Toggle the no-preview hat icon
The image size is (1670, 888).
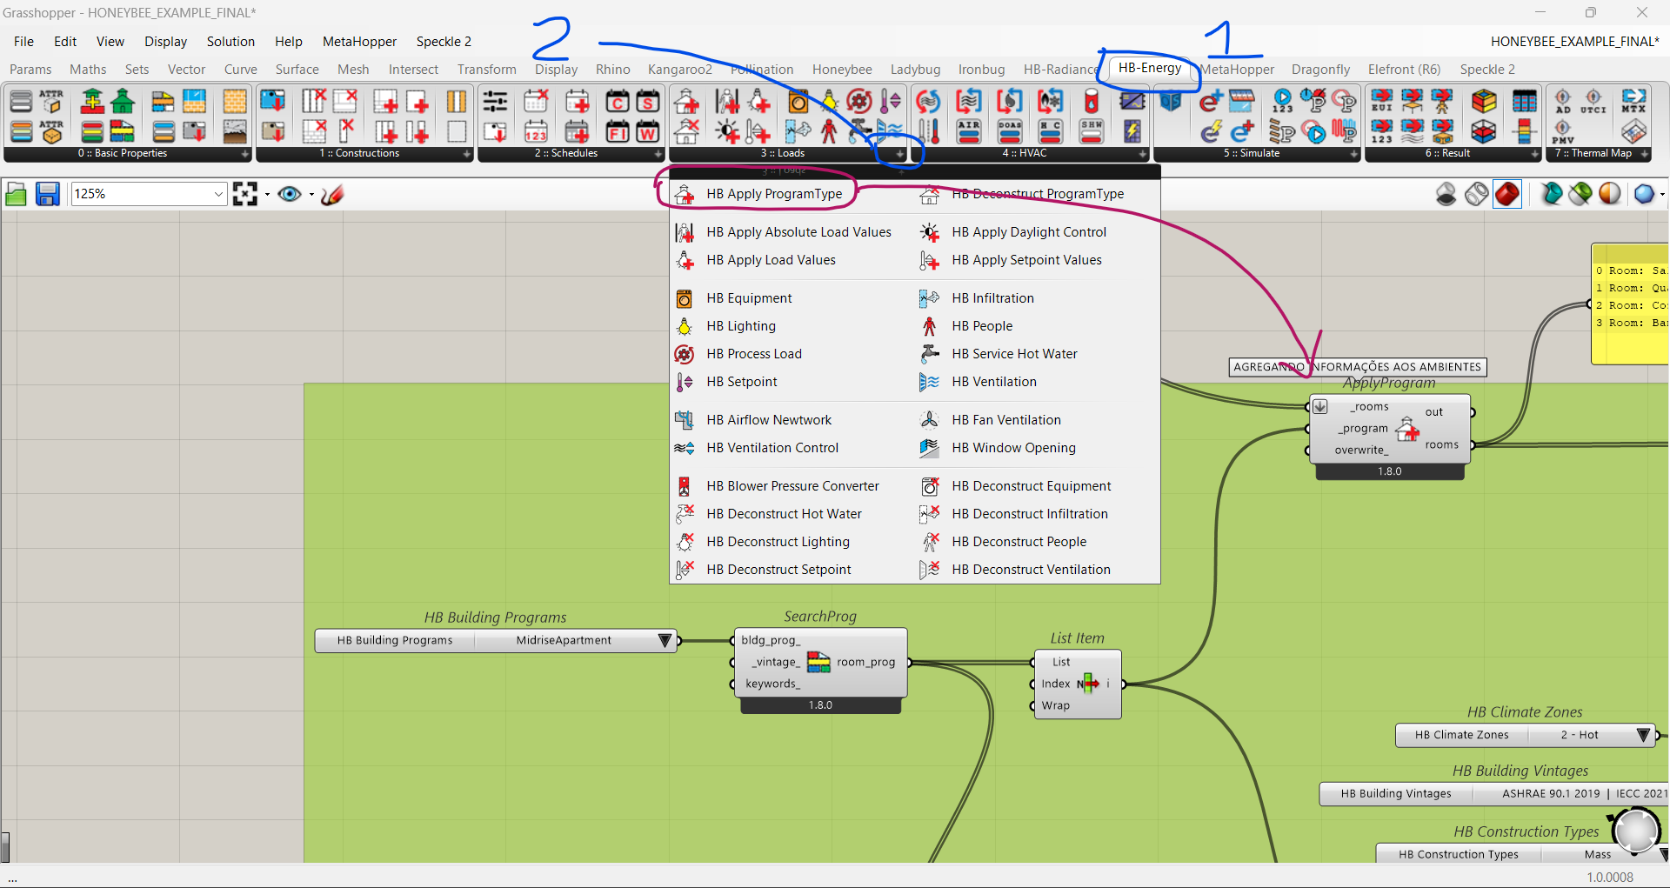pos(1446,193)
